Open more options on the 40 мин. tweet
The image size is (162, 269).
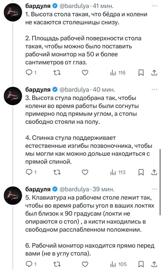pyautogui.click(x=154, y=89)
